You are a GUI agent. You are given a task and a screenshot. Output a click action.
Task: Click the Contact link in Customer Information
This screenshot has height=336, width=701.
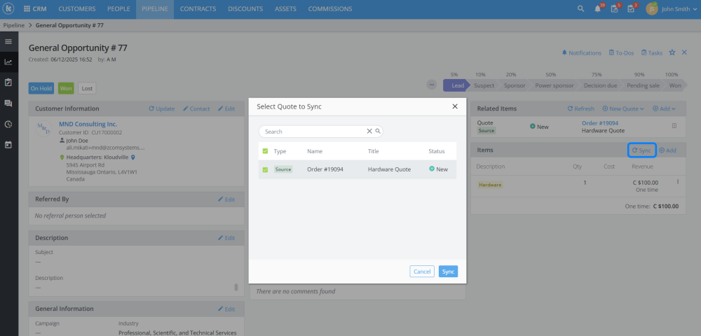(x=196, y=108)
